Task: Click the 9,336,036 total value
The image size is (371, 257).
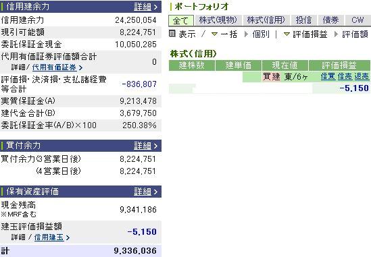Action: click(x=135, y=251)
